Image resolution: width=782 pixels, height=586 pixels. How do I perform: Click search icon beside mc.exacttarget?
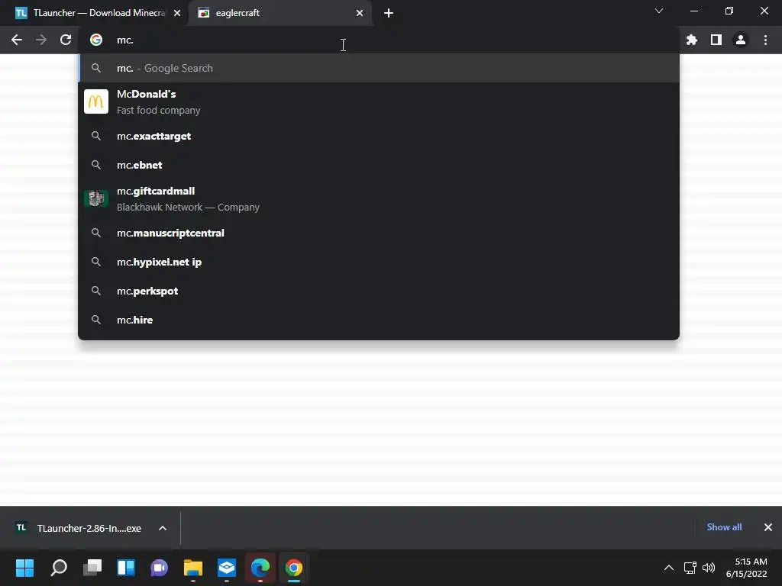coord(96,136)
